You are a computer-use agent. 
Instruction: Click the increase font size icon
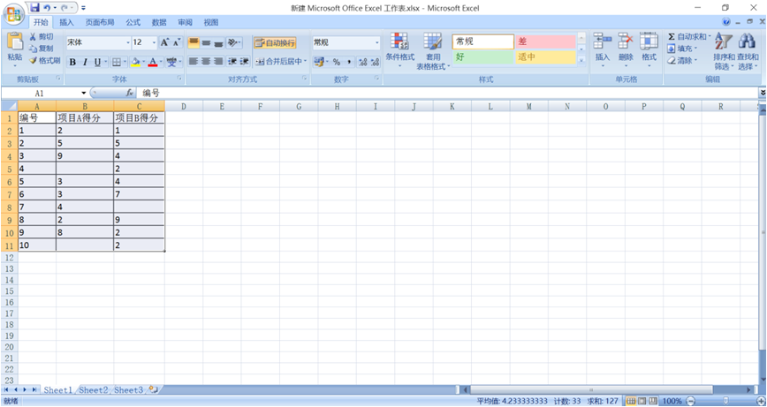(x=164, y=42)
